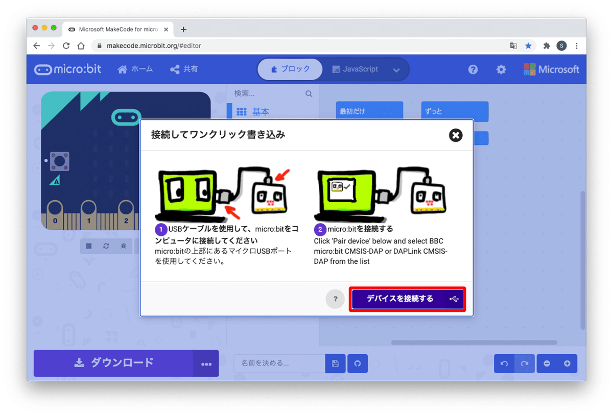Go to the ホーム menu item
Image resolution: width=613 pixels, height=415 pixels.
(x=135, y=69)
